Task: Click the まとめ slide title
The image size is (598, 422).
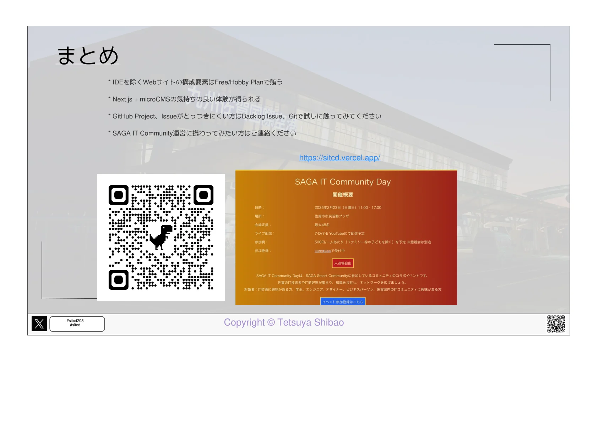Action: pyautogui.click(x=87, y=55)
